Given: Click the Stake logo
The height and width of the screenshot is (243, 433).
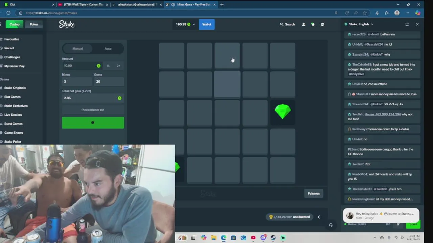Looking at the screenshot, I should (x=67, y=24).
